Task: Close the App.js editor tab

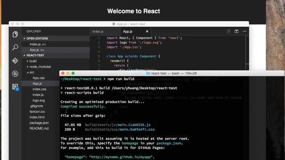Action: click(147, 32)
